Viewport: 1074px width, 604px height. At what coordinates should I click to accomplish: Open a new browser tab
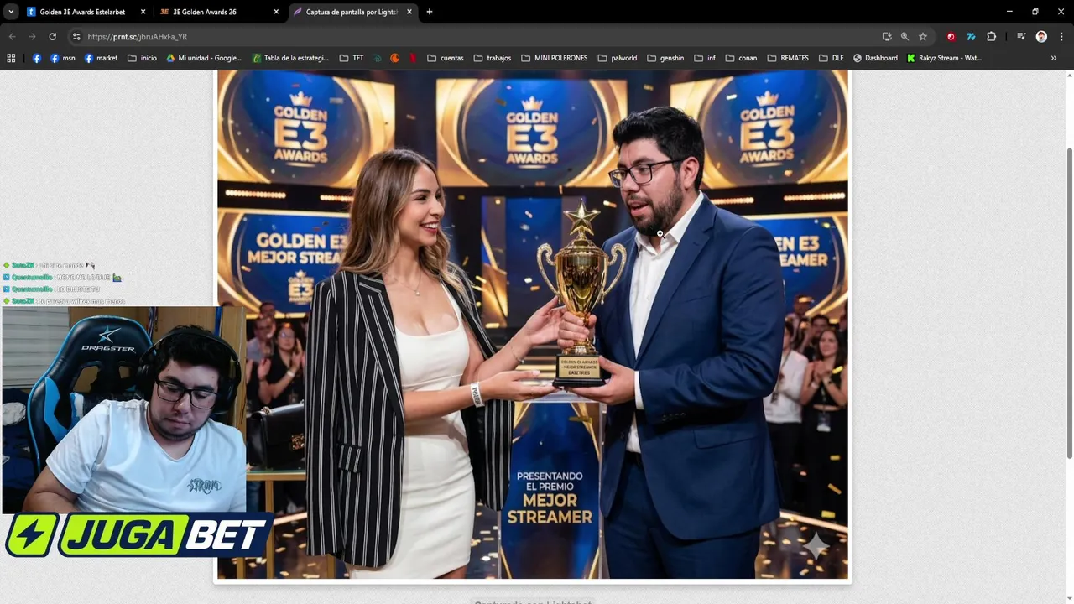tap(430, 12)
